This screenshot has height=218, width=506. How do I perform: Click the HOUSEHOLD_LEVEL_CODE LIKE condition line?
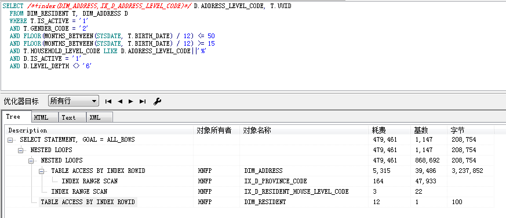tap(108, 51)
